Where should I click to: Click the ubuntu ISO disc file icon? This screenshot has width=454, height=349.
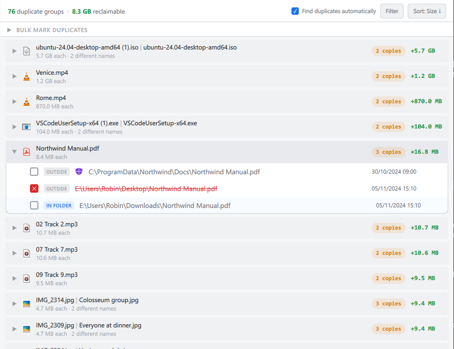point(26,51)
